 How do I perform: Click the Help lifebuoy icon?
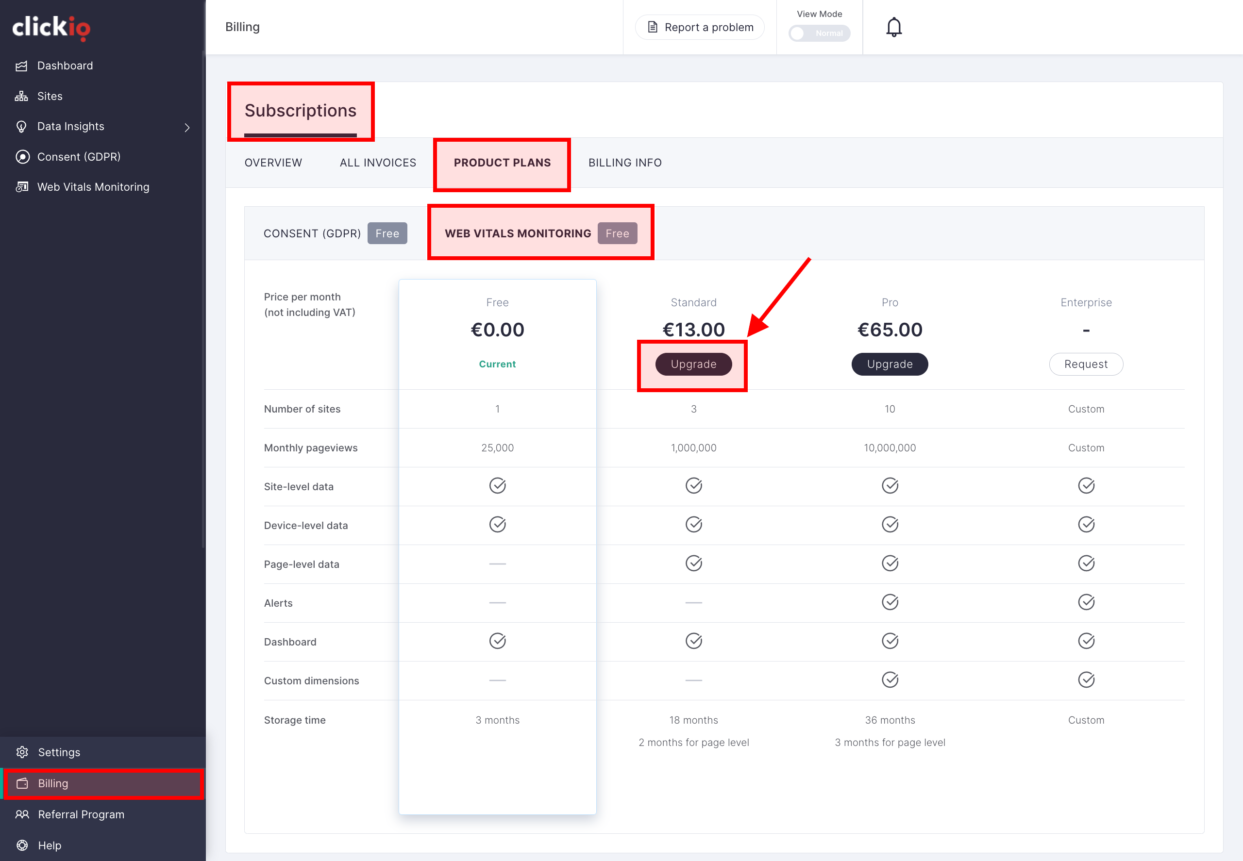[x=22, y=845]
